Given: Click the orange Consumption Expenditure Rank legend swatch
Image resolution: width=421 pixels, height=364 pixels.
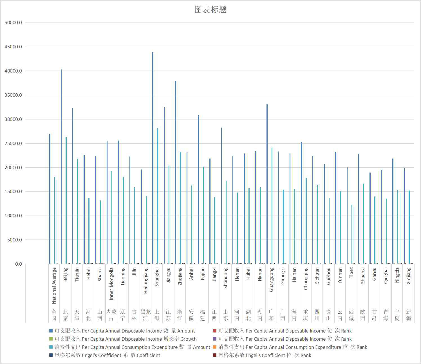Looking at the screenshot, I should 215,347.
